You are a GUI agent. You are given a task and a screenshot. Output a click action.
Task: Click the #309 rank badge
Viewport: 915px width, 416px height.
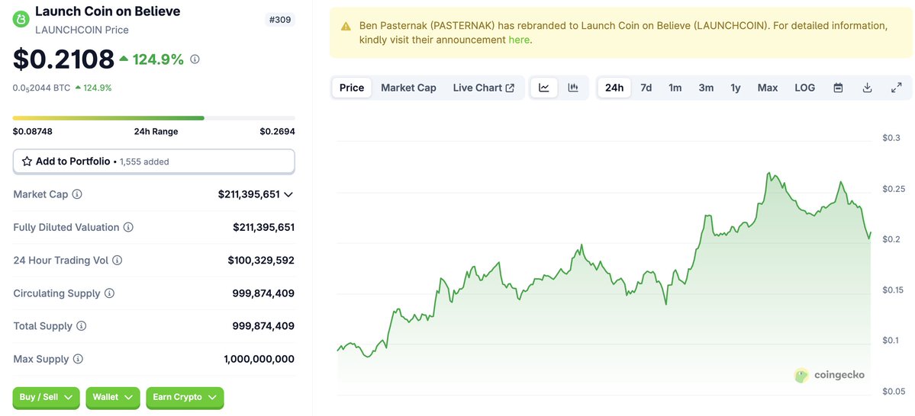click(280, 20)
